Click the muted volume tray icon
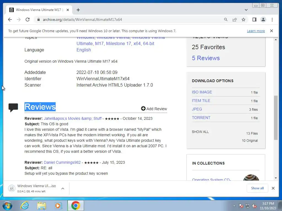 254,206
